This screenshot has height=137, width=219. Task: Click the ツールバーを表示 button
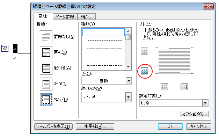point(53,127)
